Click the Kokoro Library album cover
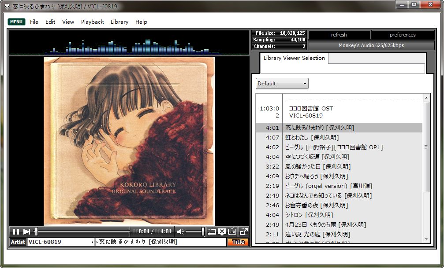Screen dimensions: 444x268 (129, 141)
